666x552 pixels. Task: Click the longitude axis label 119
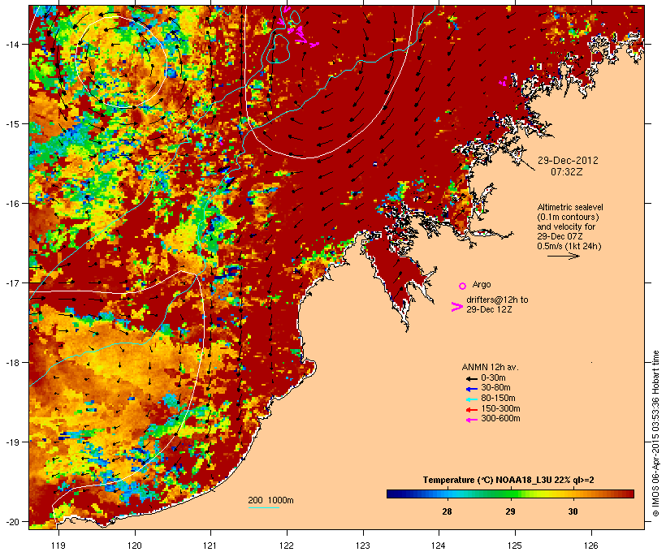tap(58, 546)
